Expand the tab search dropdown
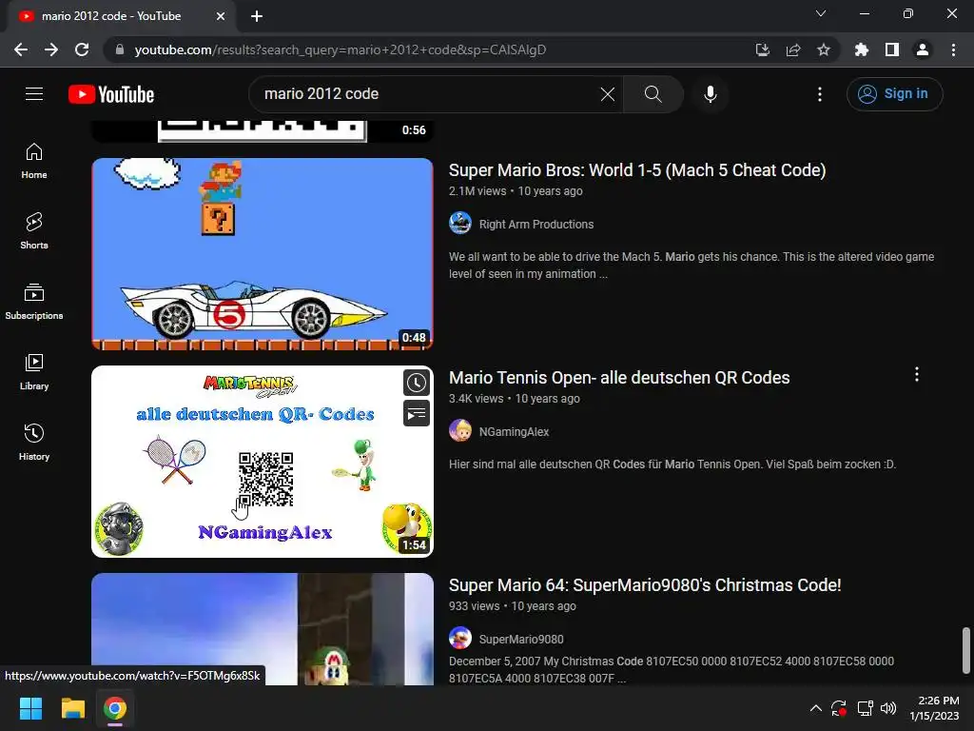974x731 pixels. click(821, 13)
